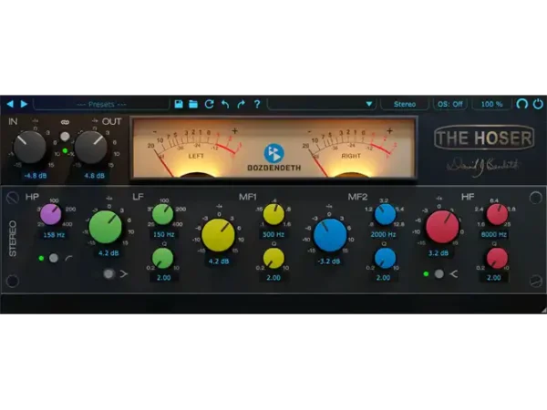This screenshot has width=547, height=410.
Task: Edit the LF Q 2.00 value
Action: pyautogui.click(x=163, y=278)
